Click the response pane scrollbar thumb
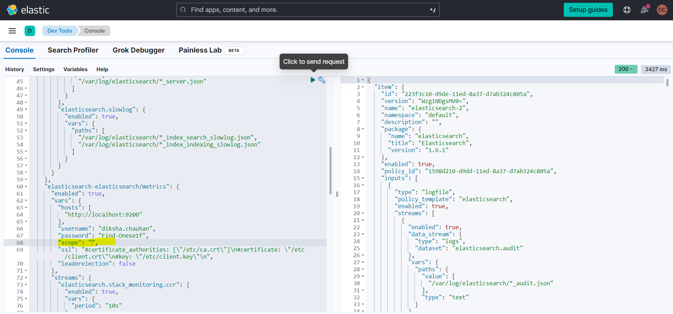Image resolution: width=673 pixels, height=314 pixels. click(x=667, y=83)
